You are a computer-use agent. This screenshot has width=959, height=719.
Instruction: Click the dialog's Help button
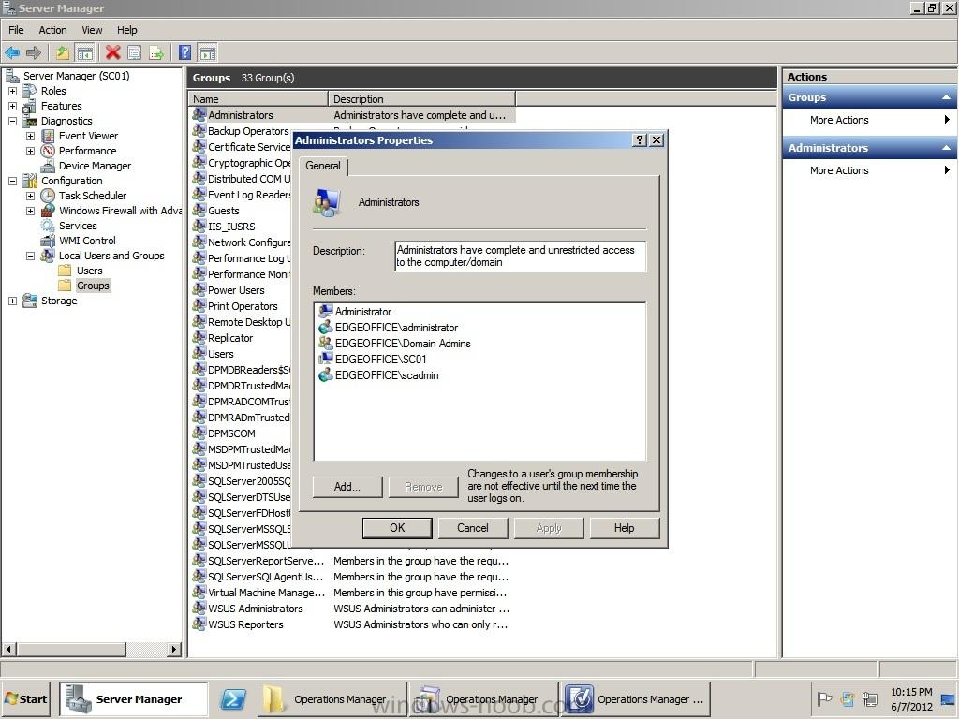pyautogui.click(x=625, y=528)
